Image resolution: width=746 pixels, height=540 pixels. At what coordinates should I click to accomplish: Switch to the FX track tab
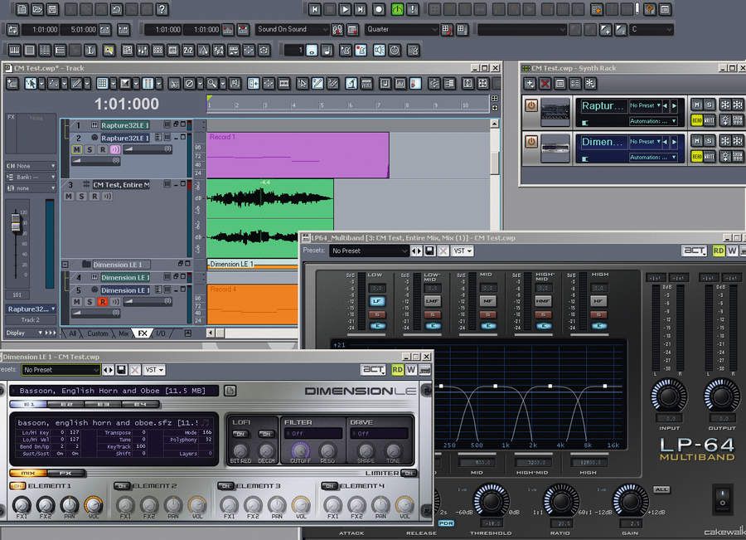[x=143, y=333]
